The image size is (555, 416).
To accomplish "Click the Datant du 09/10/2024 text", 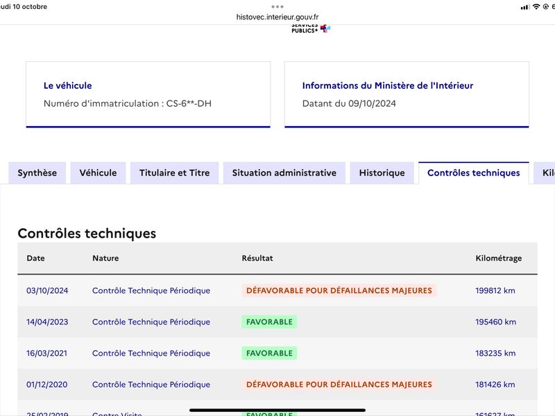I will click(349, 103).
